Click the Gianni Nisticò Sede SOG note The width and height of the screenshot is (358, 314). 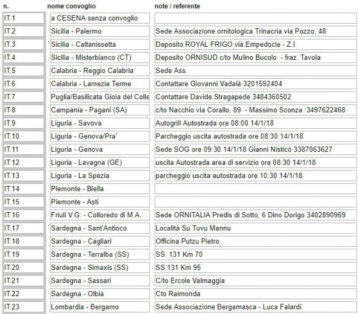(x=255, y=149)
